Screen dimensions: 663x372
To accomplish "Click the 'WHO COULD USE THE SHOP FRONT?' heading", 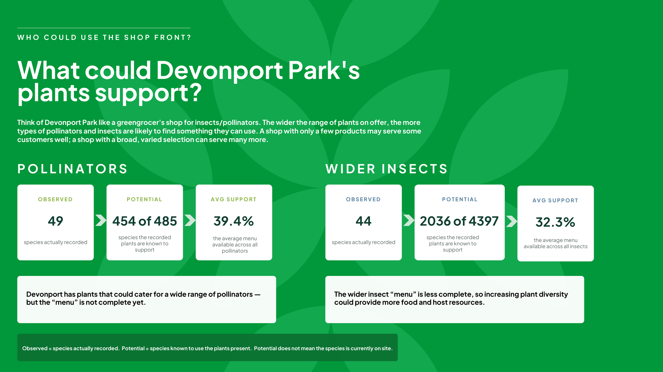I will [x=104, y=38].
